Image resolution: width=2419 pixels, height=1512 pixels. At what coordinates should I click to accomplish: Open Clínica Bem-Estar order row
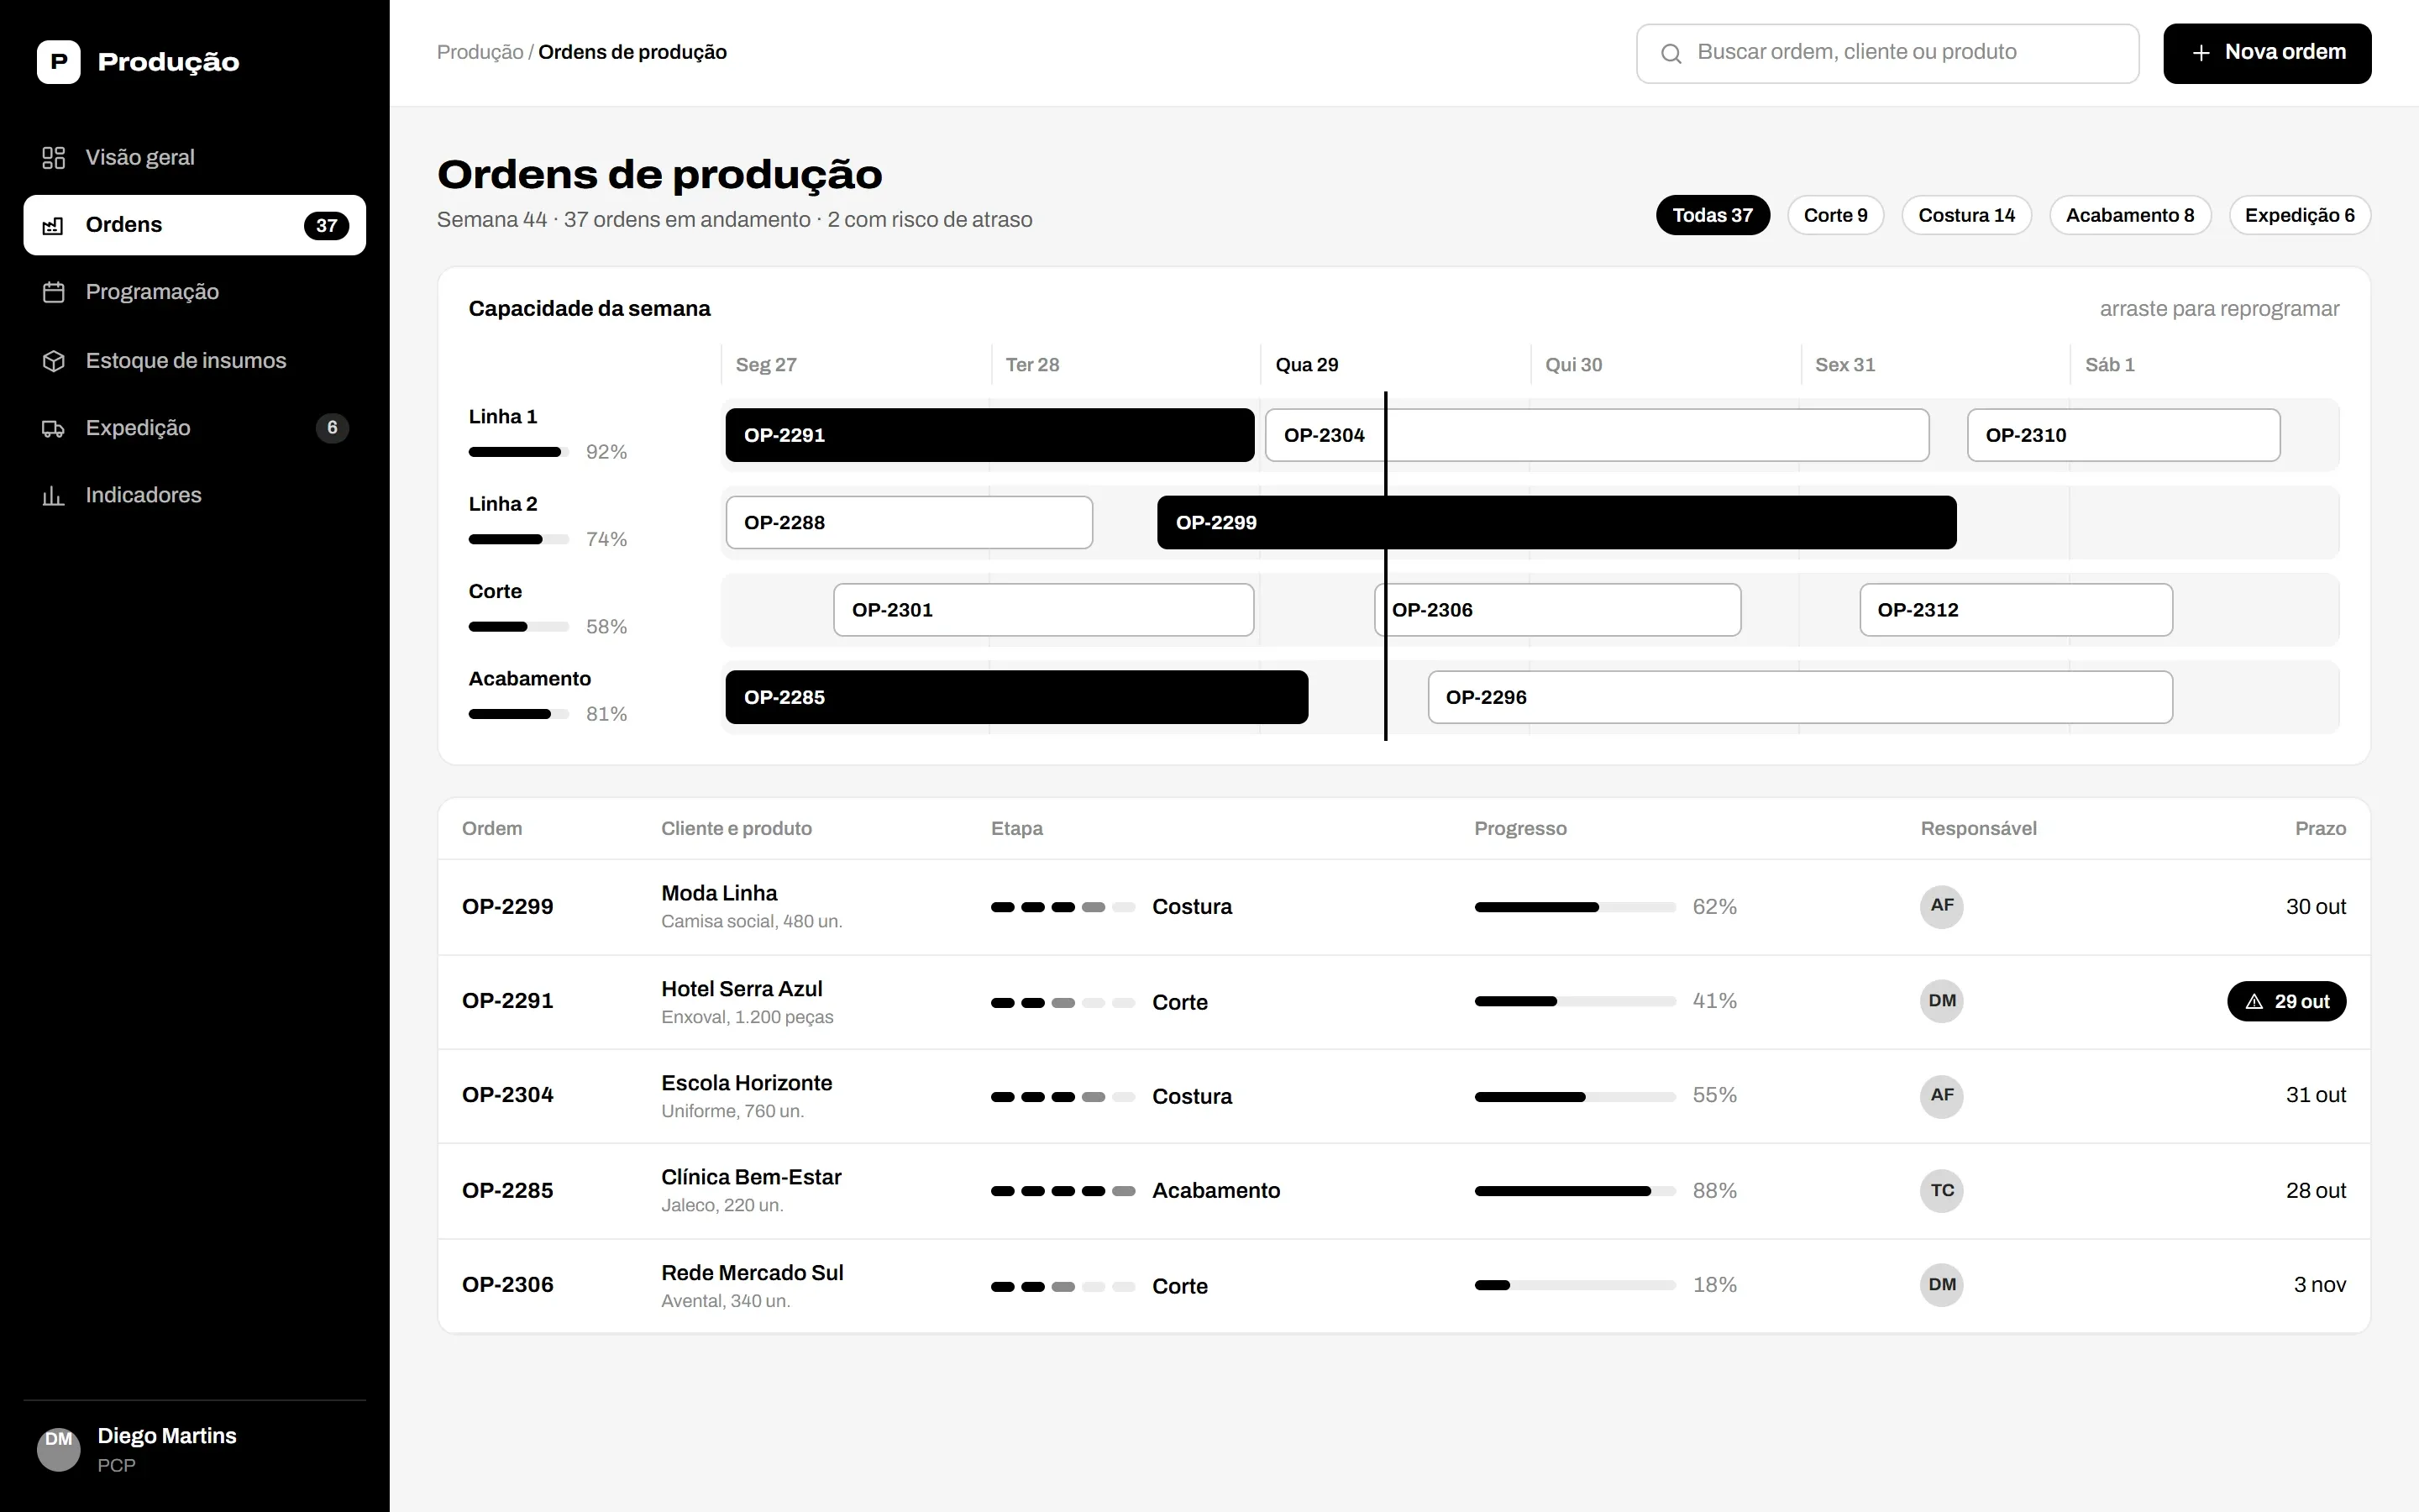click(x=1404, y=1191)
